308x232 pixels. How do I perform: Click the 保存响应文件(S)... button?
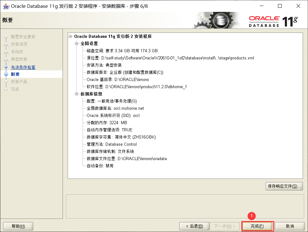coord(284,186)
